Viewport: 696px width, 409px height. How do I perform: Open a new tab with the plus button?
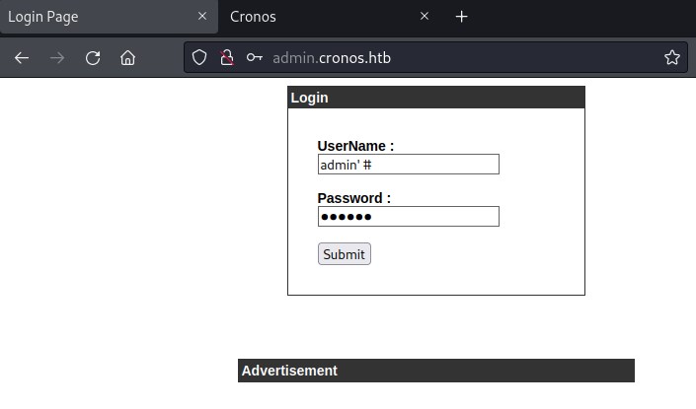[461, 17]
